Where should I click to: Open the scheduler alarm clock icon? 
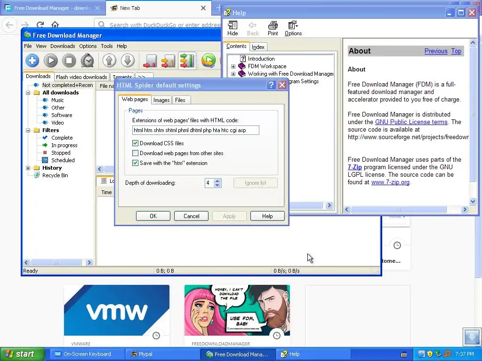click(88, 61)
